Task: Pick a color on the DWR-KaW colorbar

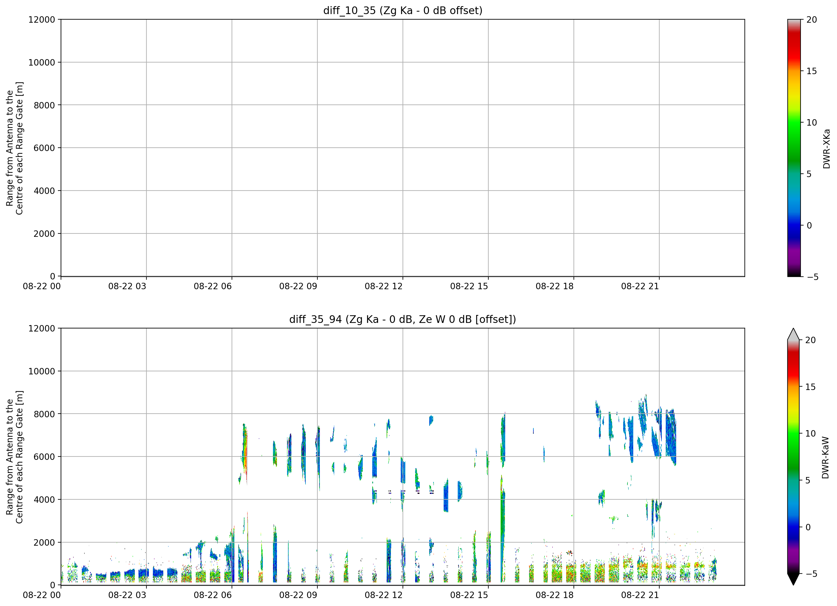Action: 793,456
